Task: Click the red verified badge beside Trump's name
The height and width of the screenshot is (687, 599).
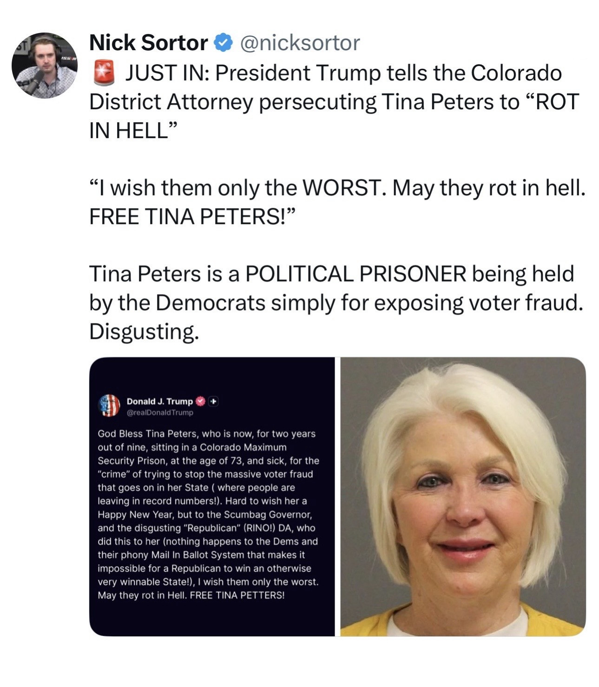Action: 200,401
